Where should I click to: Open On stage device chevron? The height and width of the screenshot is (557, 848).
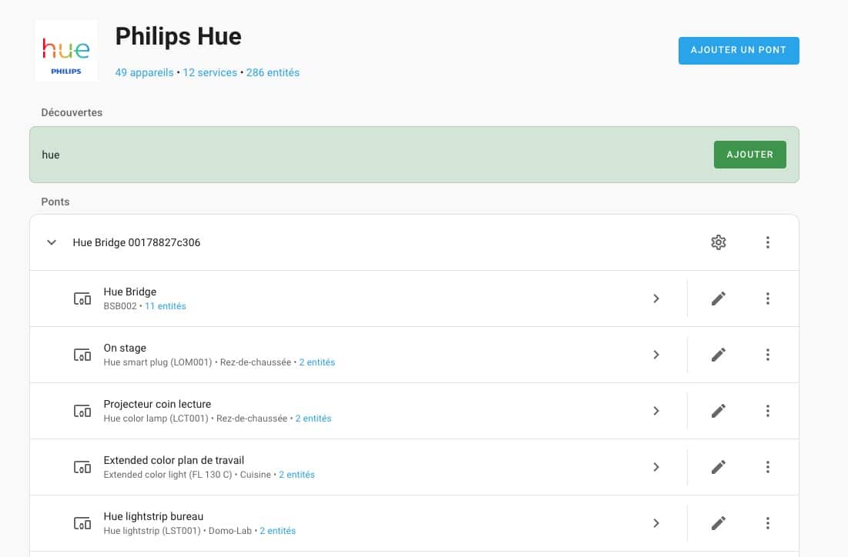656,355
